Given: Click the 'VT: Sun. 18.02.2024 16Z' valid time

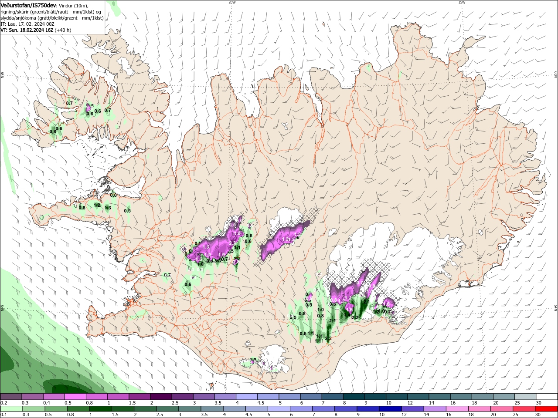Looking at the screenshot, I should 27,30.
